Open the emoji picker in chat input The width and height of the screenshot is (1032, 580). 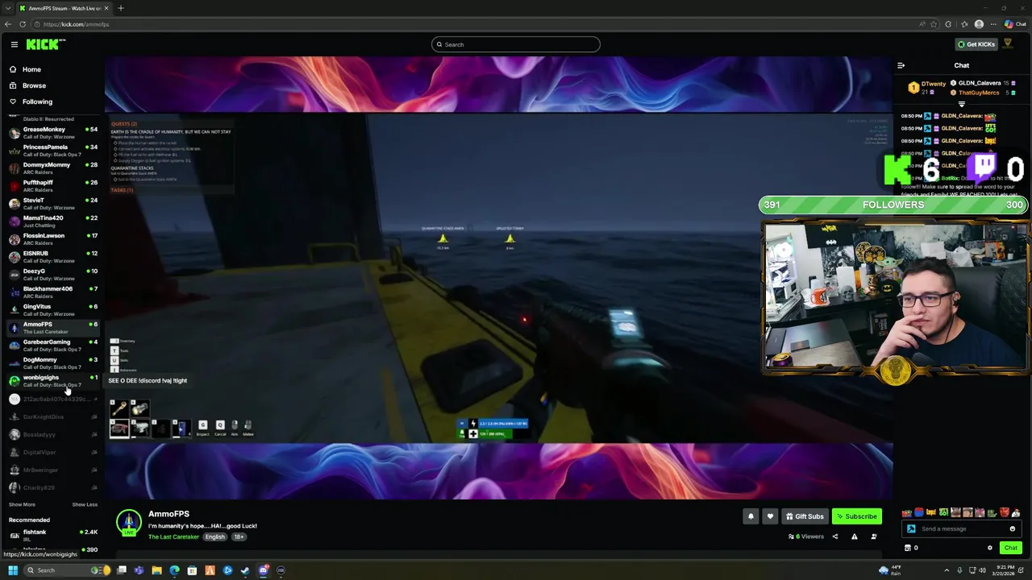click(1012, 529)
